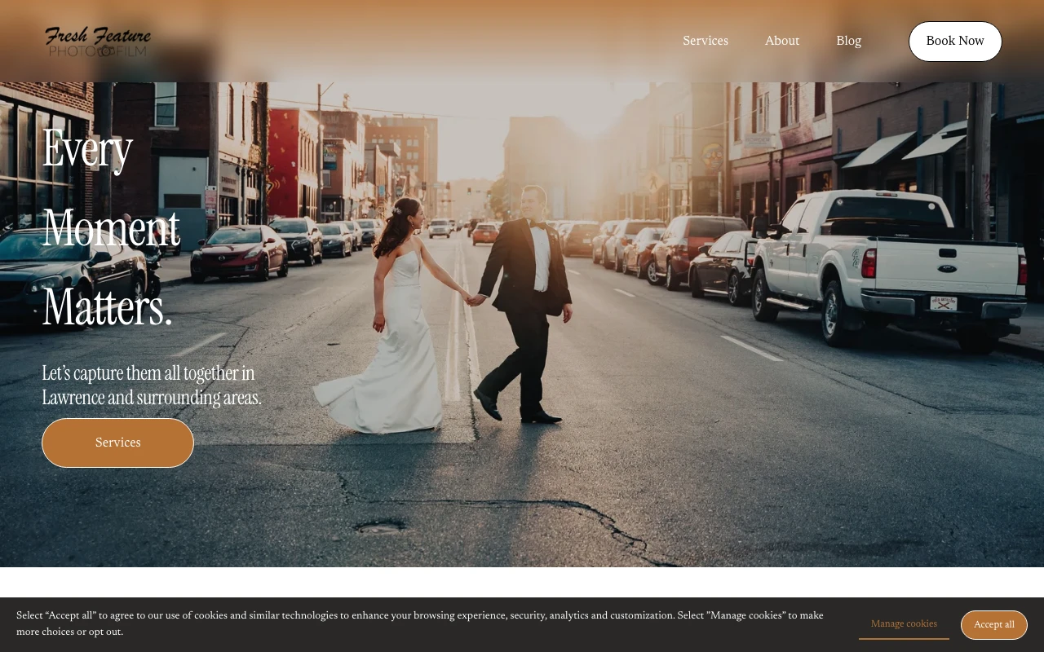Click the Fresh Feature Photo Film logo
Image resolution: width=1044 pixels, height=652 pixels.
coord(98,42)
